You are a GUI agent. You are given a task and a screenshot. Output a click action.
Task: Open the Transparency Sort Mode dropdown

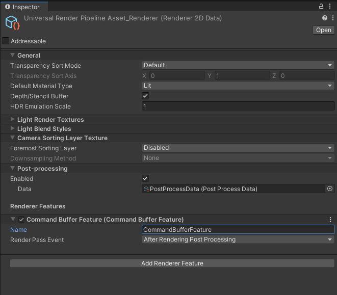pyautogui.click(x=238, y=65)
